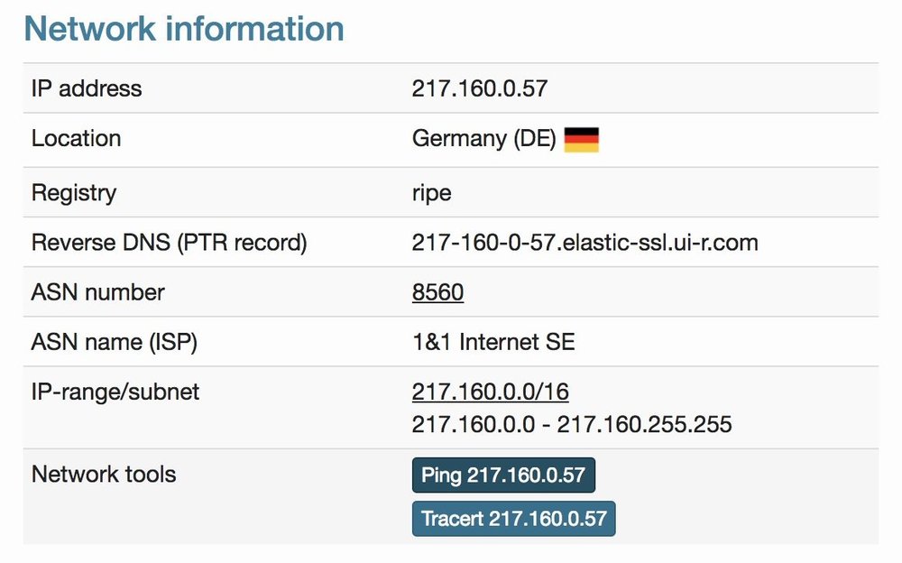The width and height of the screenshot is (902, 563).
Task: Click the IP address value 217.160.0.57
Action: [x=480, y=88]
